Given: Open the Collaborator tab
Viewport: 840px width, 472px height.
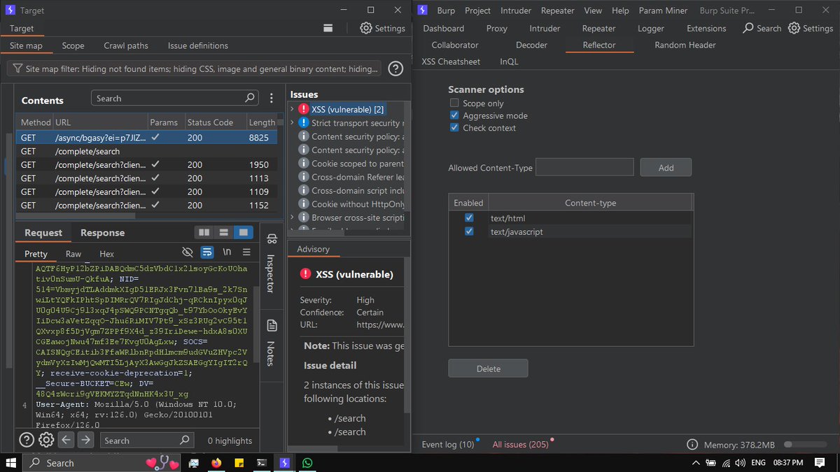Looking at the screenshot, I should click(455, 45).
